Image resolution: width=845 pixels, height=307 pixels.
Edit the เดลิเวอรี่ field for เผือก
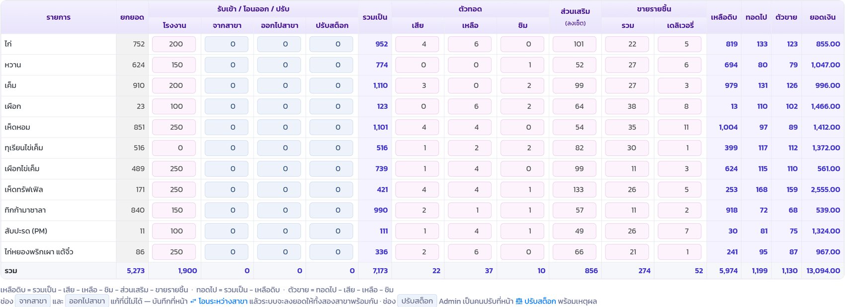(679, 106)
